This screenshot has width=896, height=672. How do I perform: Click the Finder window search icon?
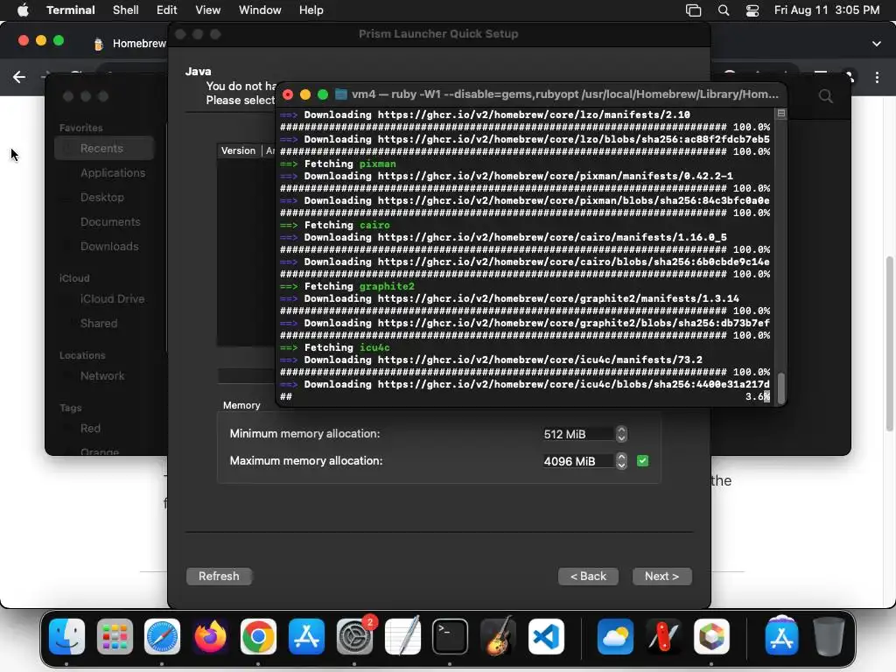point(826,96)
